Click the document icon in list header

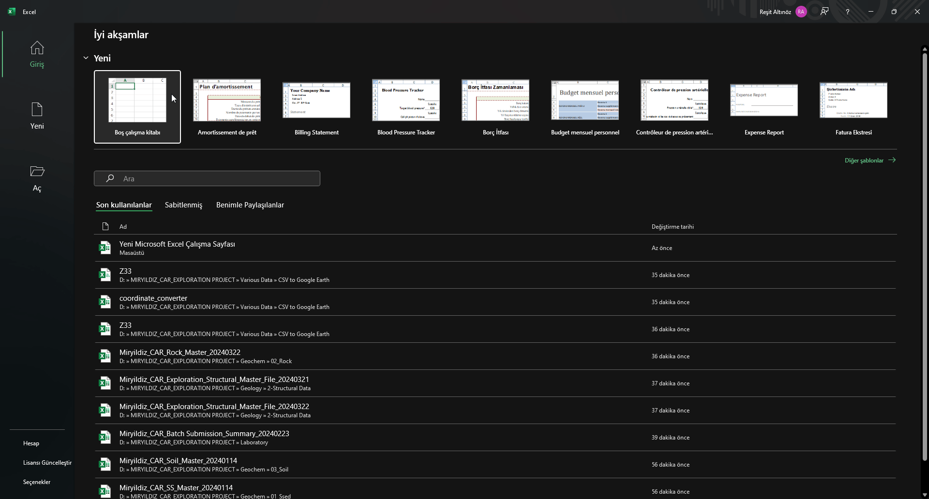(x=105, y=226)
